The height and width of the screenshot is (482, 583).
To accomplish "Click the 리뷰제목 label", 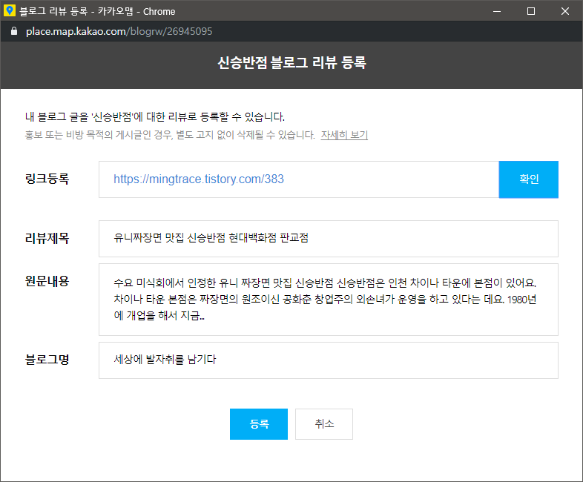I will [x=47, y=238].
